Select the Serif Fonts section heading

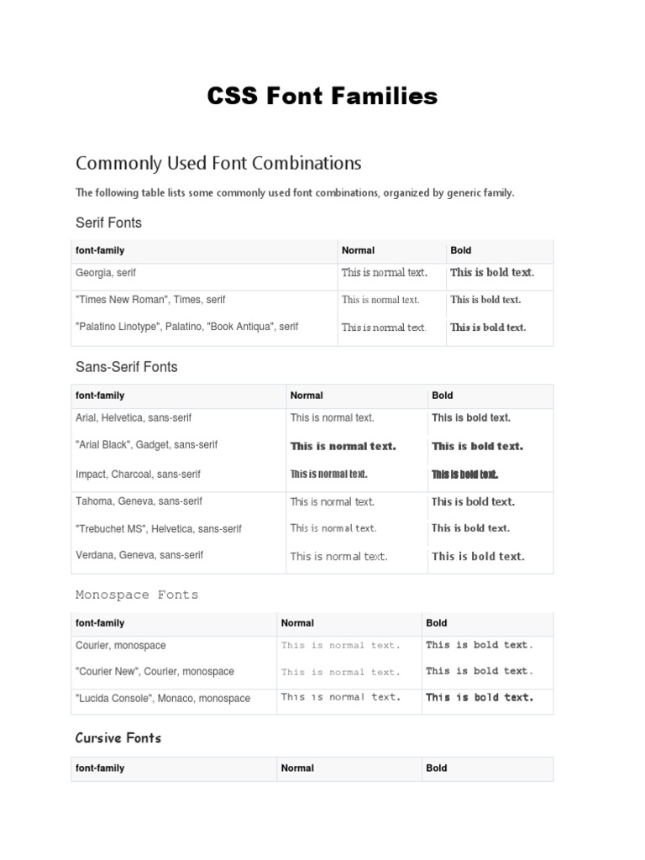[x=108, y=223]
